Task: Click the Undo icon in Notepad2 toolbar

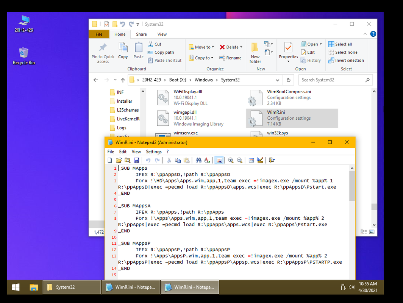Action: coord(148,160)
